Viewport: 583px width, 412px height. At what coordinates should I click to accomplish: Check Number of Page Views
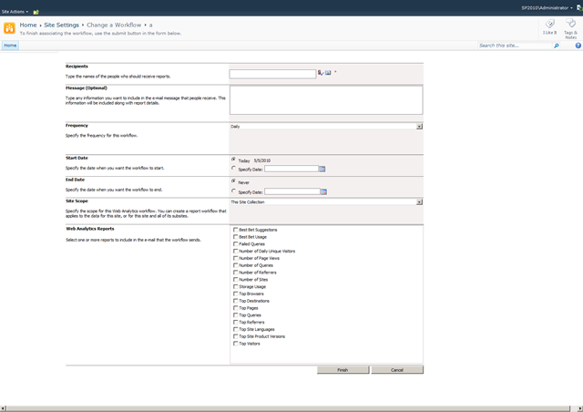[235, 258]
